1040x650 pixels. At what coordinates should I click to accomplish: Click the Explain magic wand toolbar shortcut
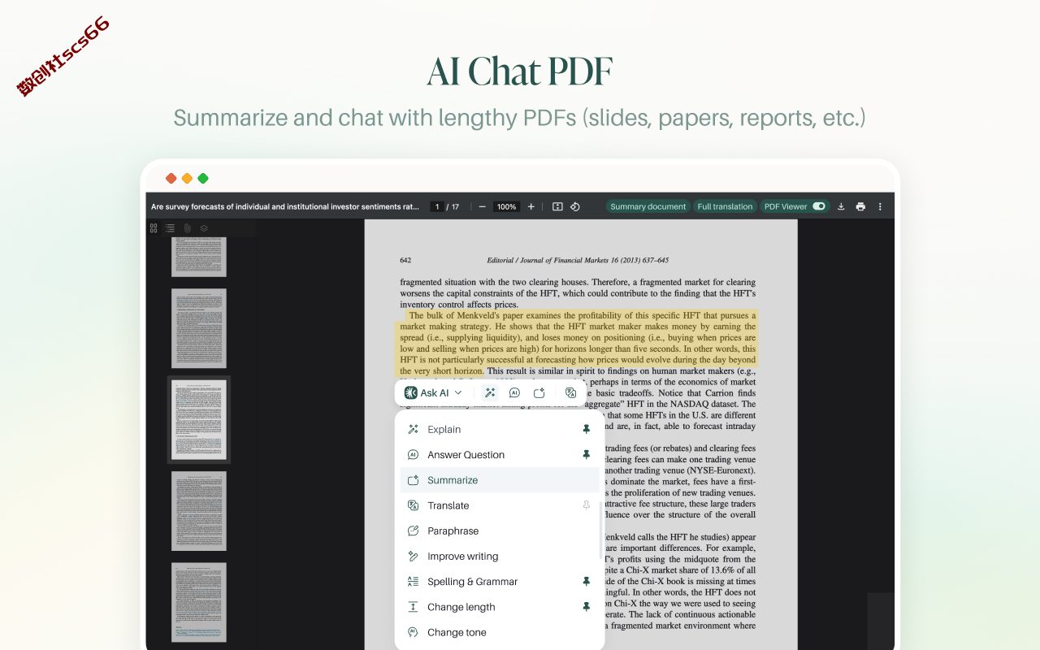(490, 392)
